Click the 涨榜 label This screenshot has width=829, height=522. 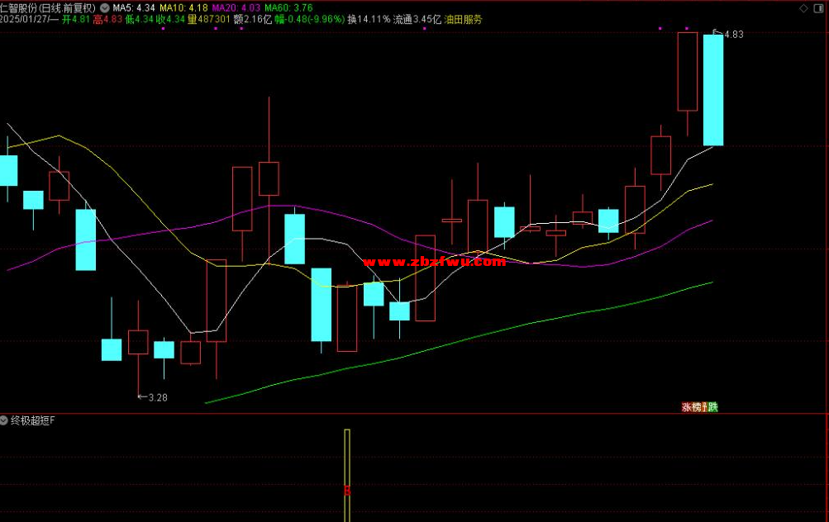(x=692, y=407)
